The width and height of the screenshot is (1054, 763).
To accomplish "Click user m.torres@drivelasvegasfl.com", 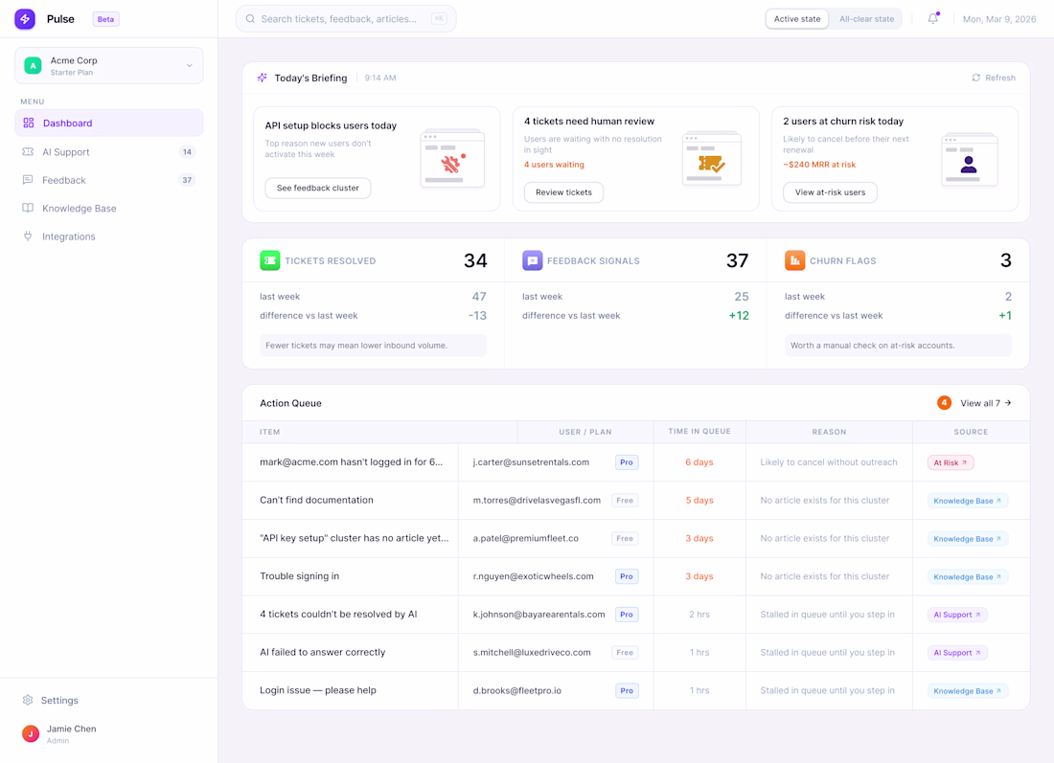I will (x=537, y=500).
